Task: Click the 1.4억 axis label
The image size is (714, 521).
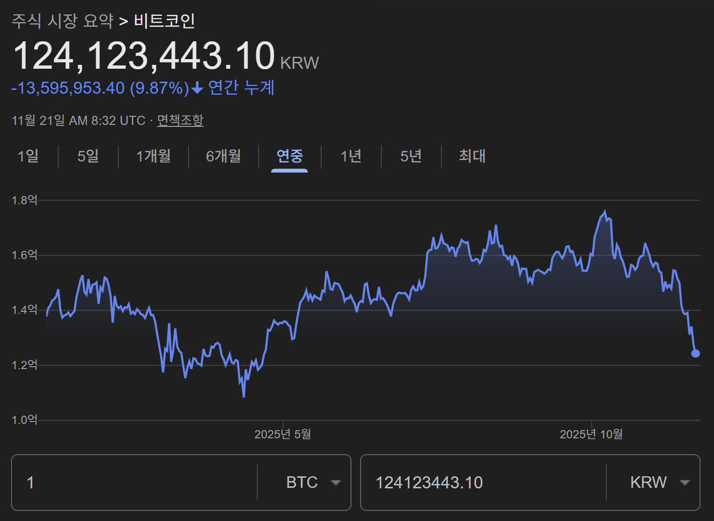Action: click(25, 310)
